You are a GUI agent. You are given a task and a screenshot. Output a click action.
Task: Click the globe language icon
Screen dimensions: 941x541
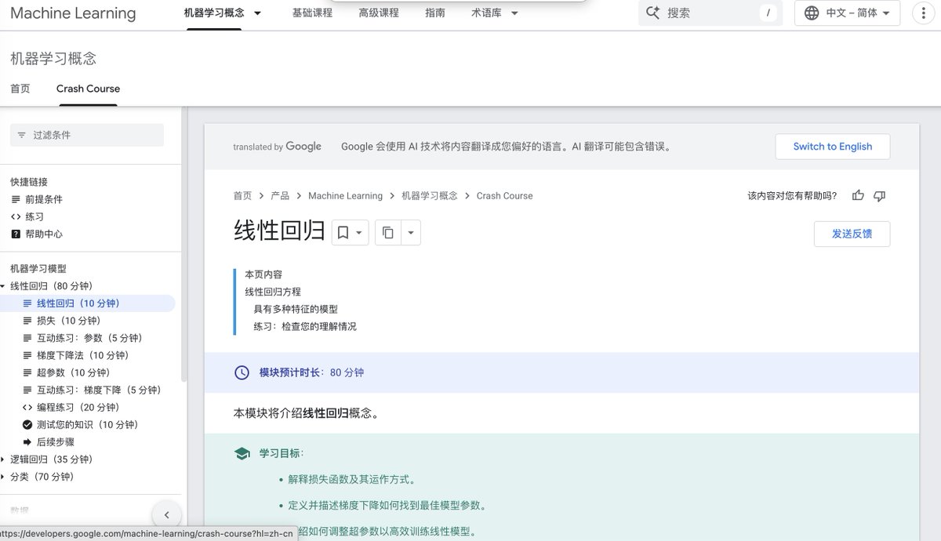tap(812, 13)
